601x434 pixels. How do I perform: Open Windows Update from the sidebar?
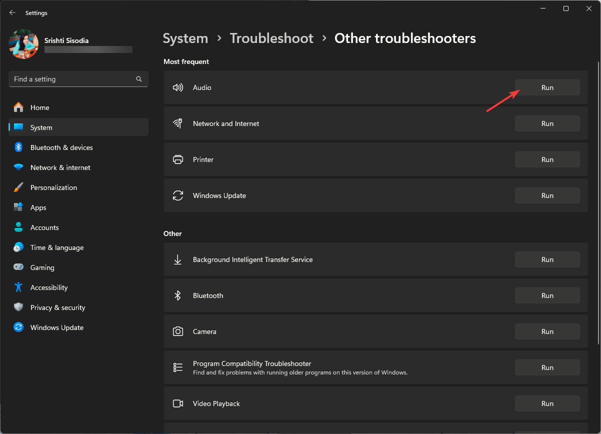click(x=78, y=327)
